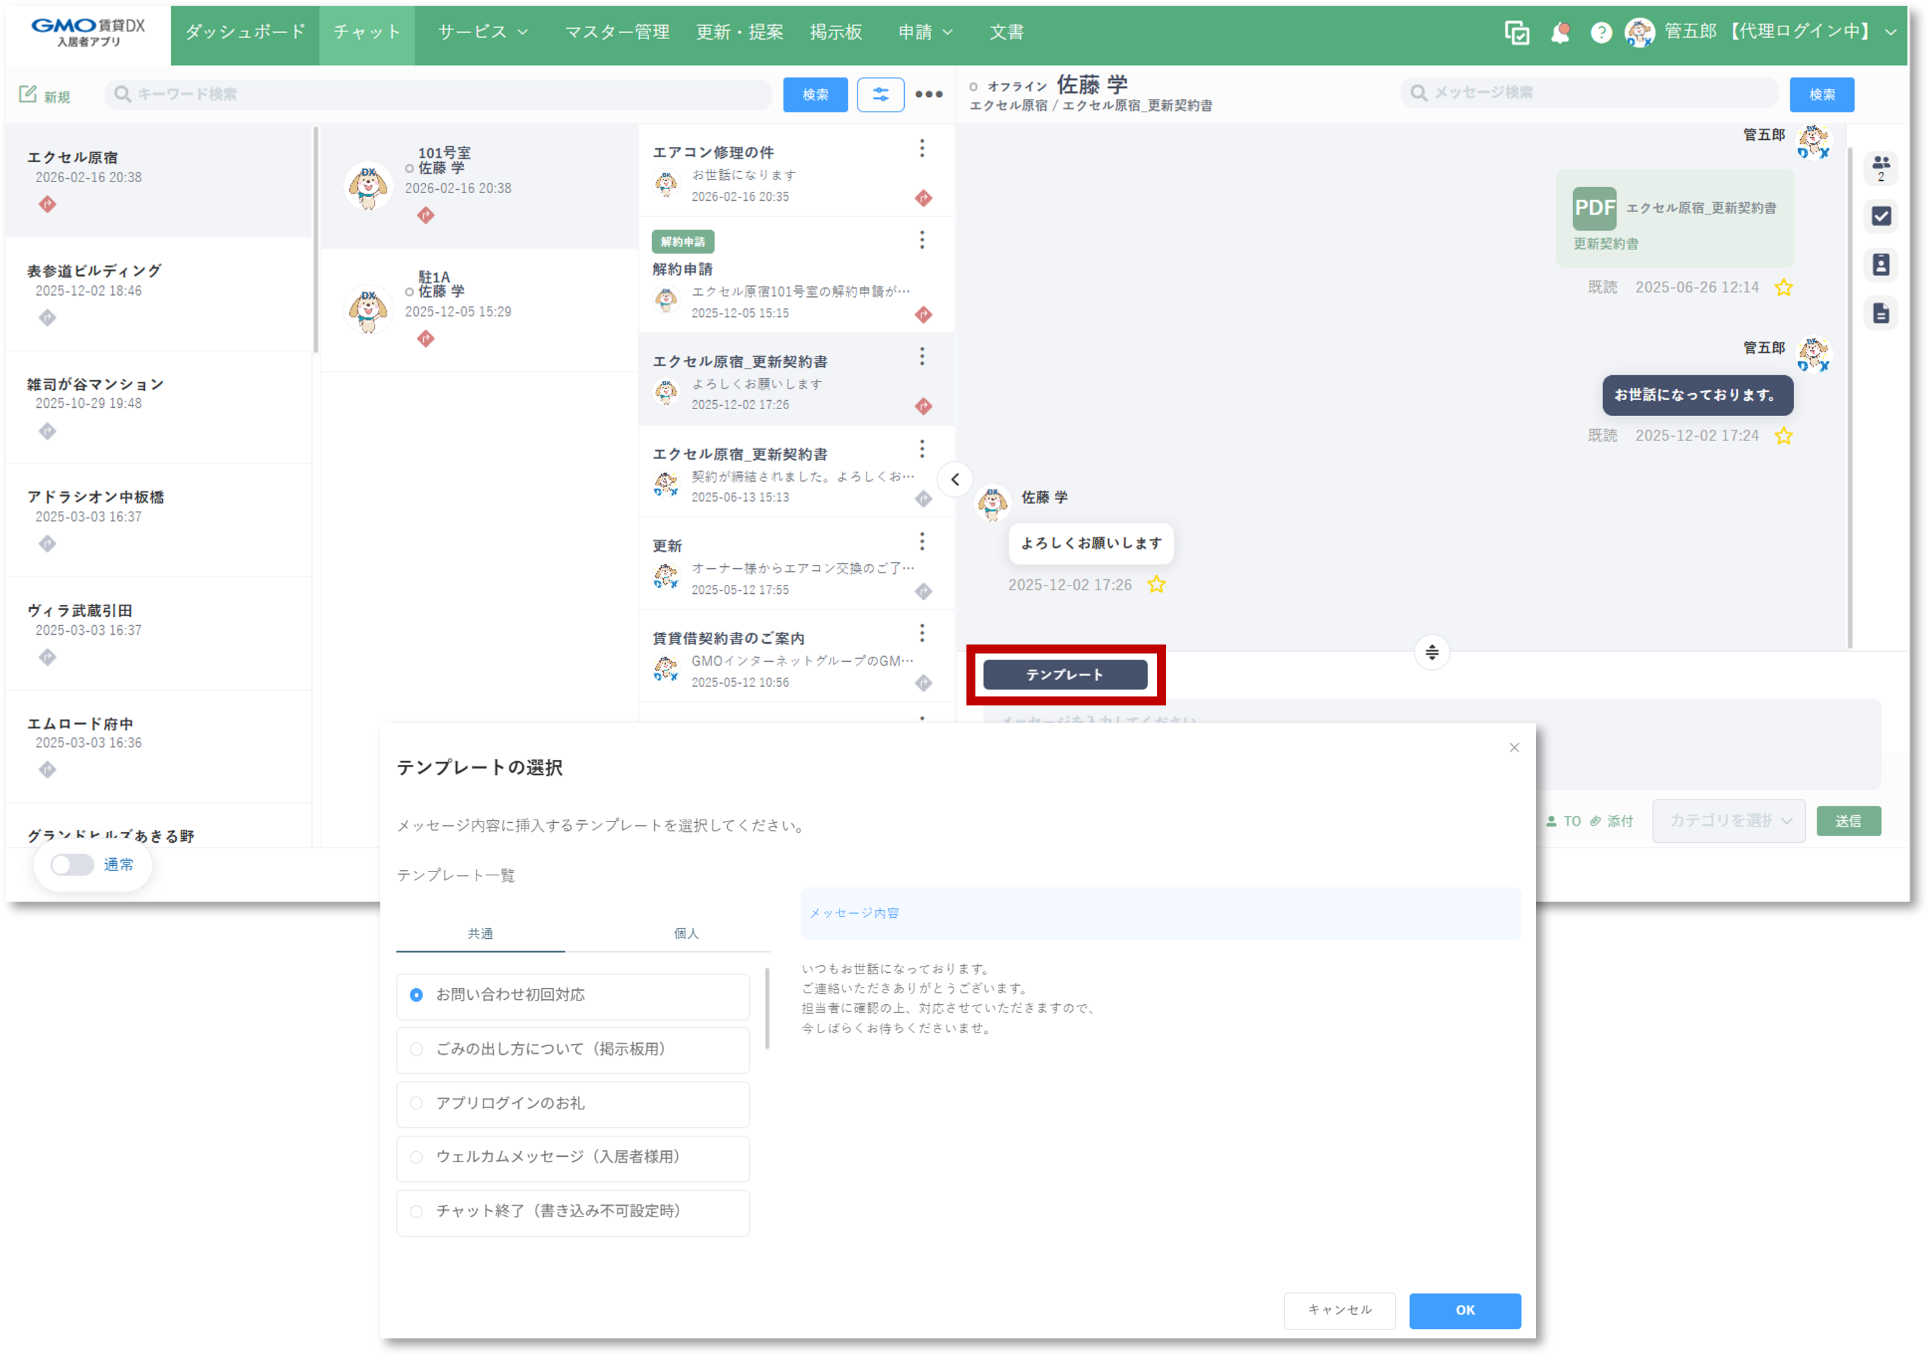Open the 更新・提案 menu
Viewport: 1929px width, 1357px height.
(x=739, y=32)
